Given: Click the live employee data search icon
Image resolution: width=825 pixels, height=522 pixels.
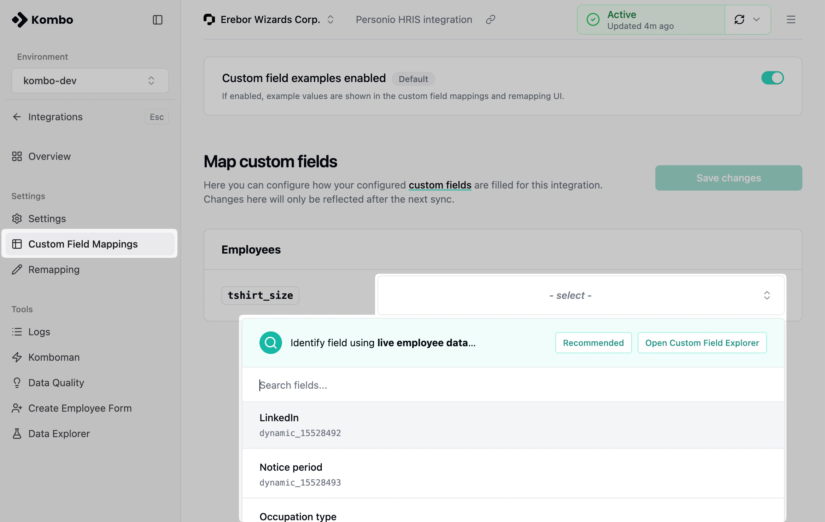Looking at the screenshot, I should [x=271, y=343].
